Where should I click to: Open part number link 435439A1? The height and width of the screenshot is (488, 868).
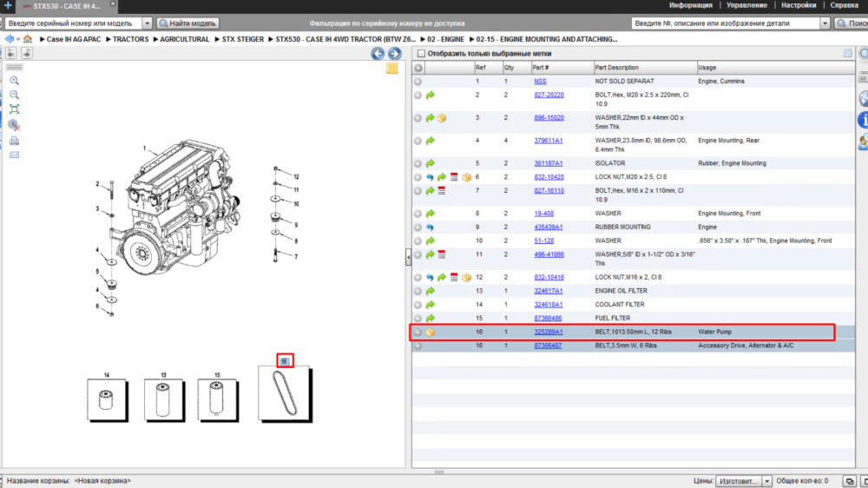[x=548, y=228]
